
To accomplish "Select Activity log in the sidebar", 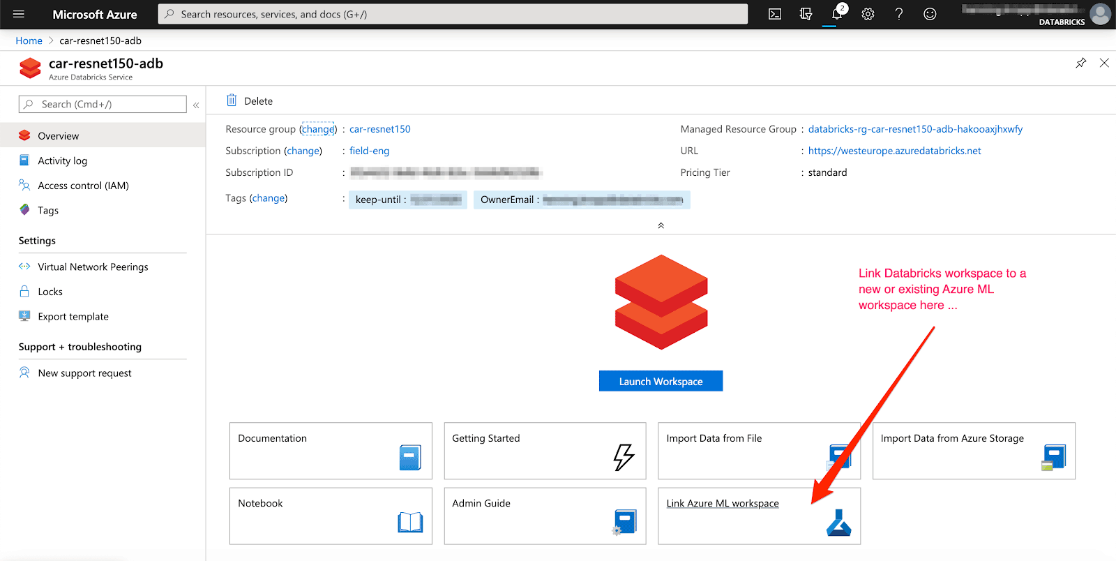I will pyautogui.click(x=62, y=160).
